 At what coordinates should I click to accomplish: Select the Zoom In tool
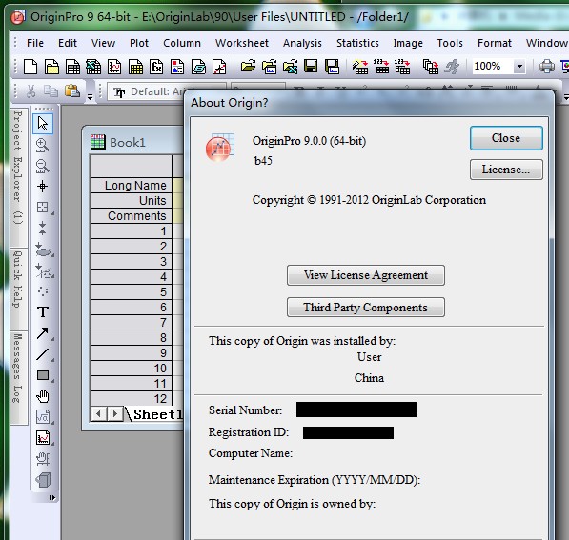[x=43, y=145]
